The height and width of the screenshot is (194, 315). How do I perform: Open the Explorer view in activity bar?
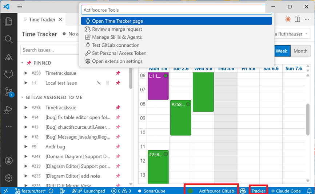click(8, 22)
